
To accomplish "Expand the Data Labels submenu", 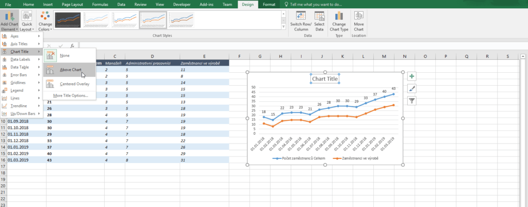I will click(x=21, y=59).
